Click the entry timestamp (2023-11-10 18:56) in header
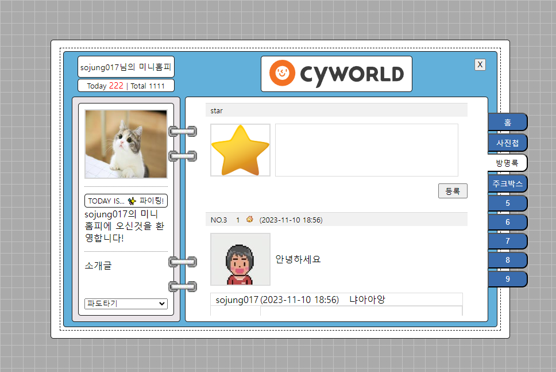 pyautogui.click(x=291, y=220)
